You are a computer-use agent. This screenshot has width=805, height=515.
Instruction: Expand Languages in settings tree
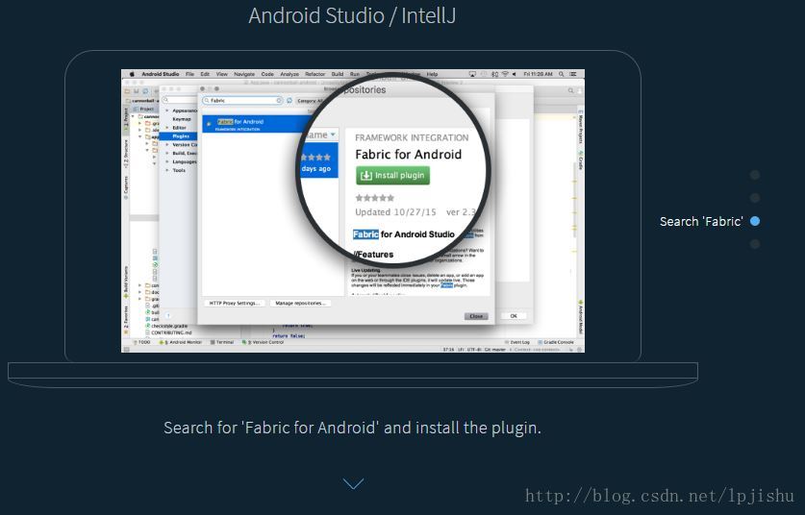tap(166, 161)
